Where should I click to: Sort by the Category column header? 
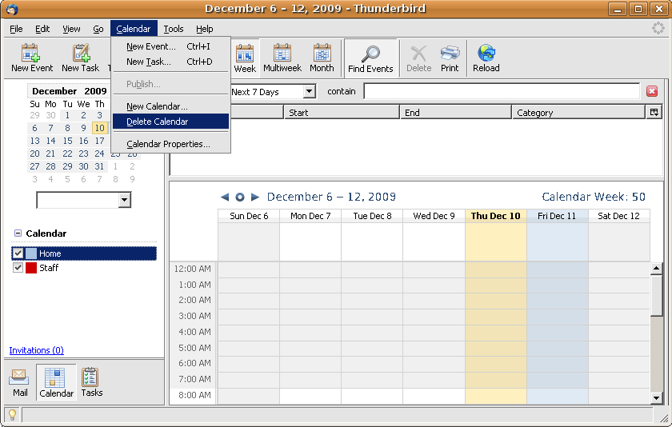578,112
